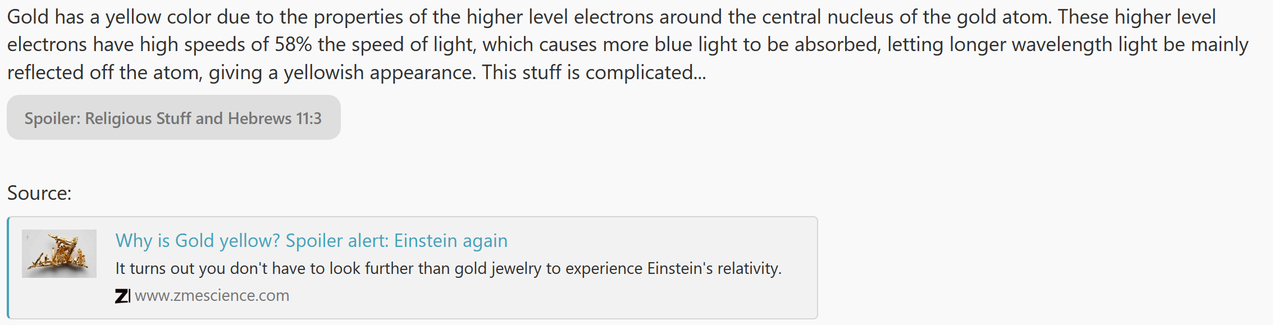Click the ZME Science favicon icon
Viewport: 1273px width, 325px height.
pyautogui.click(x=122, y=296)
